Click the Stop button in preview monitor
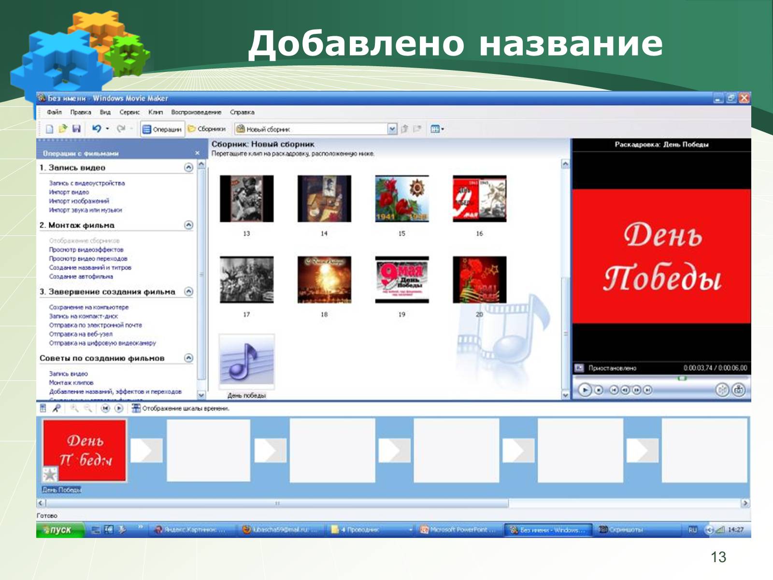 (599, 390)
